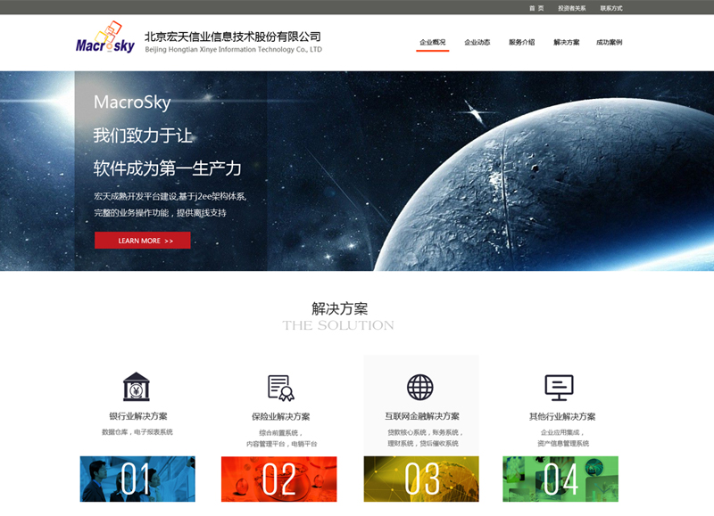Click the green 04 thumbnail banner
714x516 pixels.
pyautogui.click(x=560, y=479)
